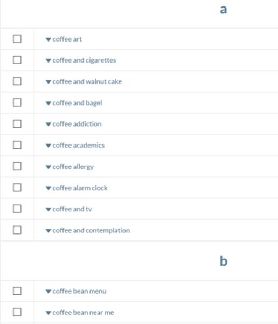Expand the coffee alarm clock triangle

pyautogui.click(x=48, y=188)
